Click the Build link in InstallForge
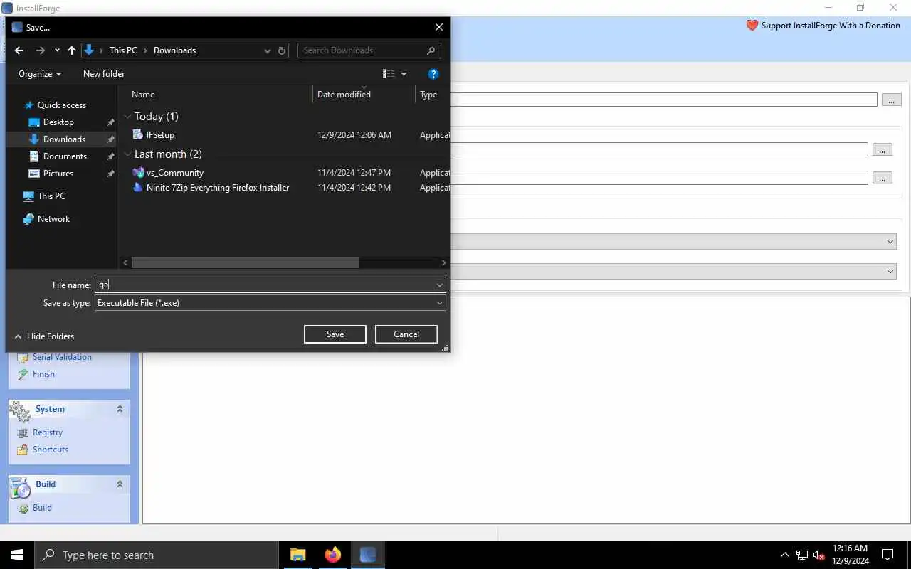This screenshot has width=911, height=569. (42, 508)
